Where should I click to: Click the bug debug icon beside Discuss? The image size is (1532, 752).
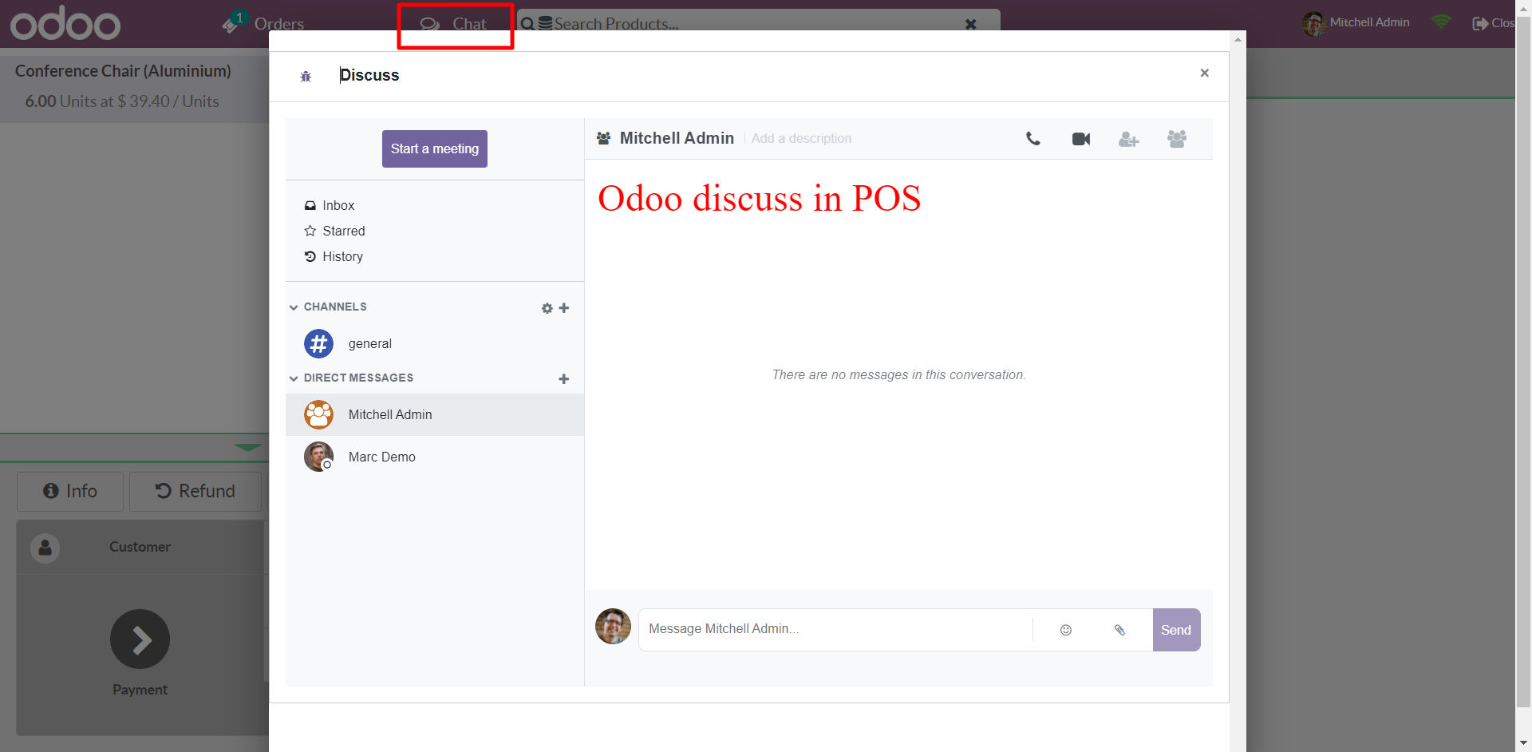pyautogui.click(x=306, y=77)
